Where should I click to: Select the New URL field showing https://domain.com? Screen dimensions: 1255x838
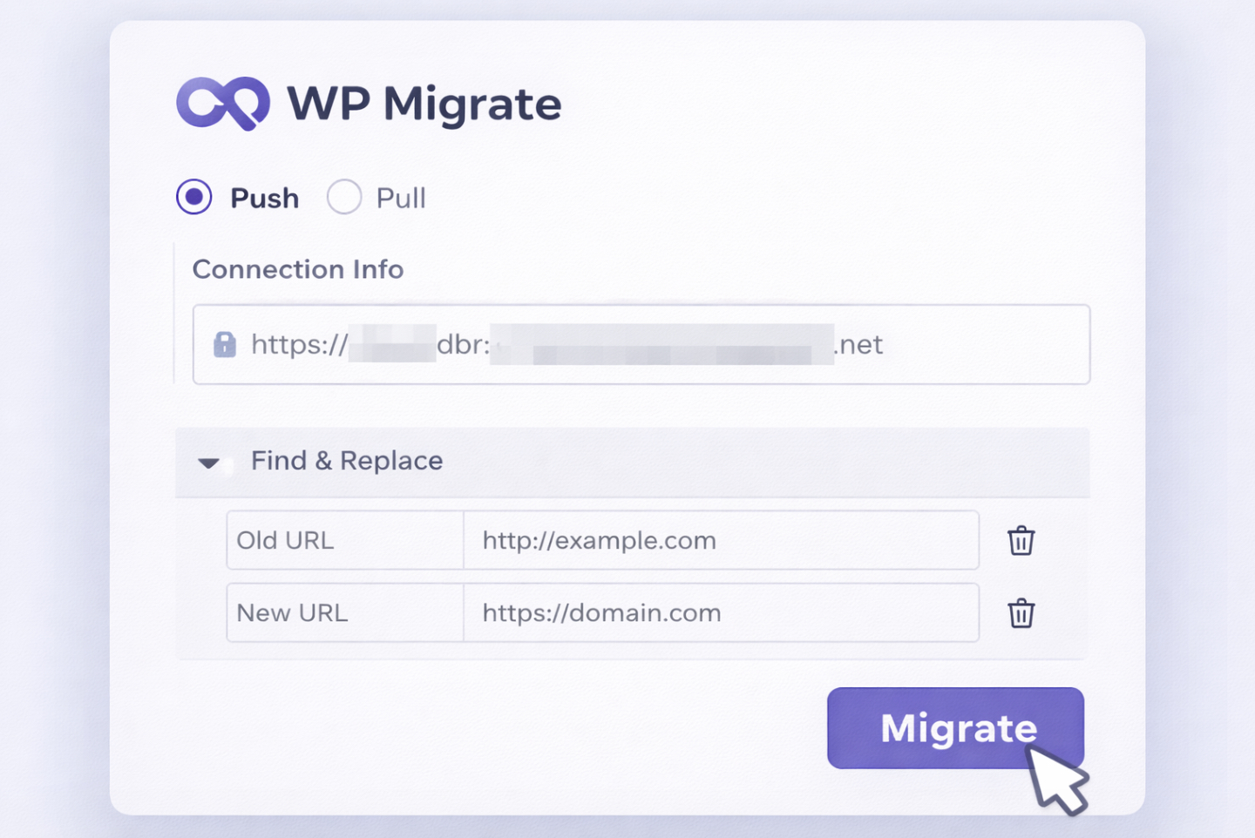721,613
